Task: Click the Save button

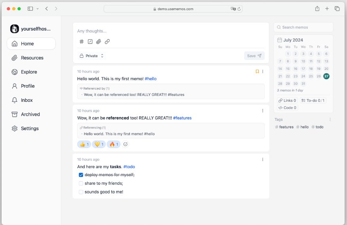Action: click(254, 56)
